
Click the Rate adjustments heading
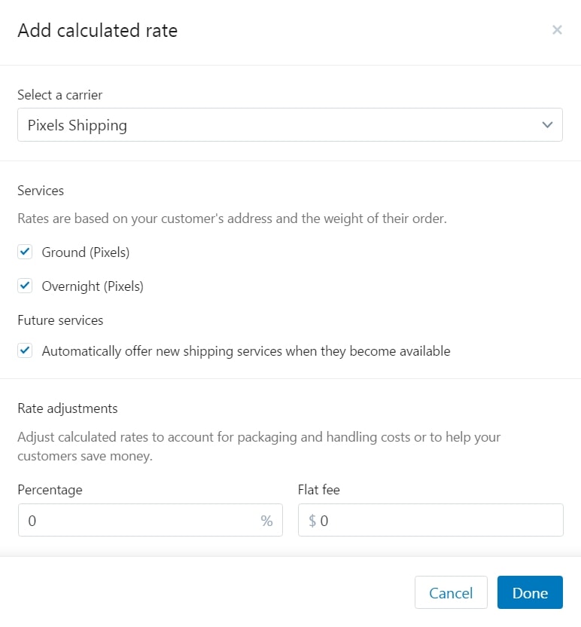click(x=68, y=408)
